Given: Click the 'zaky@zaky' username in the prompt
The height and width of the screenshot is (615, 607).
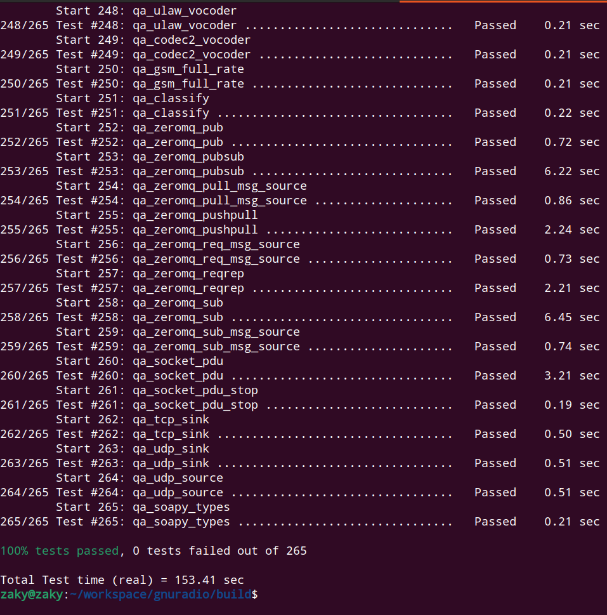Looking at the screenshot, I should point(30,595).
